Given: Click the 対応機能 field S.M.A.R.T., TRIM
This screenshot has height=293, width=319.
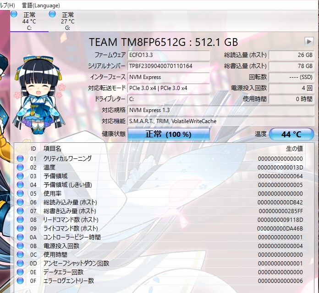Looking at the screenshot, I should (221, 121).
